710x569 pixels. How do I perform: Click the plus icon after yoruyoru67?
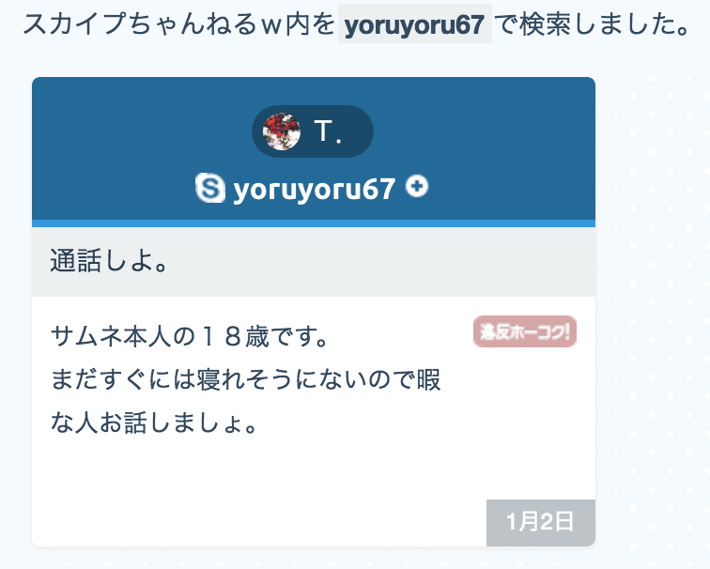(x=417, y=186)
